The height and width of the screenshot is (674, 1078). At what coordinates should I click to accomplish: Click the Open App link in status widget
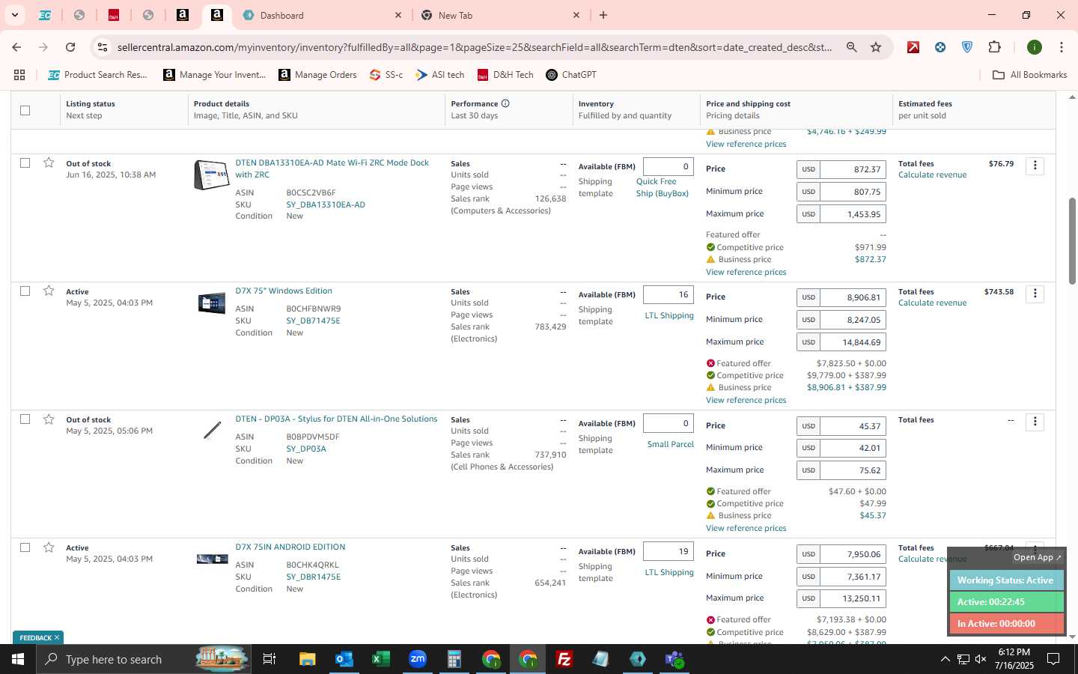tap(1037, 557)
